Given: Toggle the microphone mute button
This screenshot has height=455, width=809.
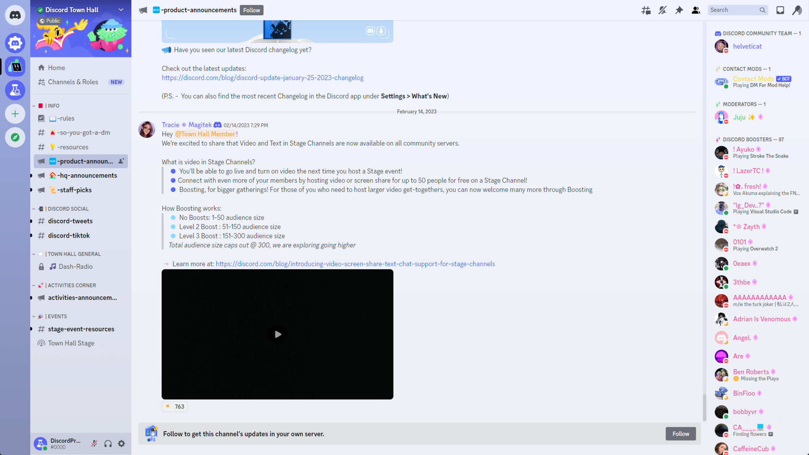Looking at the screenshot, I should [x=94, y=443].
